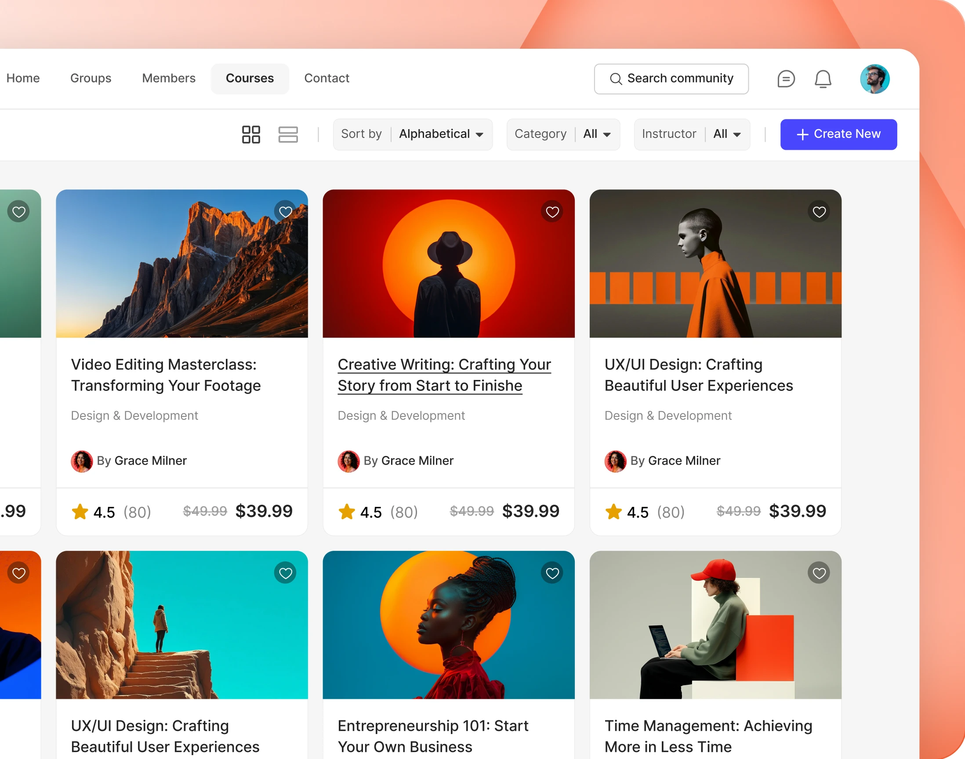Click Design & Development category on Creative Writing card
This screenshot has width=965, height=759.
[401, 416]
